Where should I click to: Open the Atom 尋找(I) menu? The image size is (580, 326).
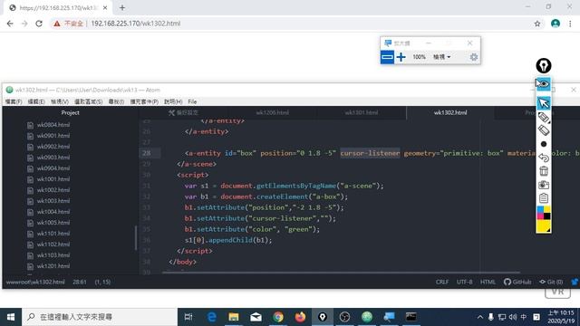116,101
